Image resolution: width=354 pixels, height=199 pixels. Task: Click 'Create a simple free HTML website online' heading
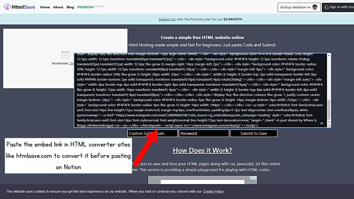pyautogui.click(x=202, y=37)
